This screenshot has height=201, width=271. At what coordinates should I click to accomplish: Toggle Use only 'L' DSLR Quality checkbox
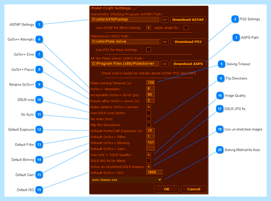click(x=149, y=154)
